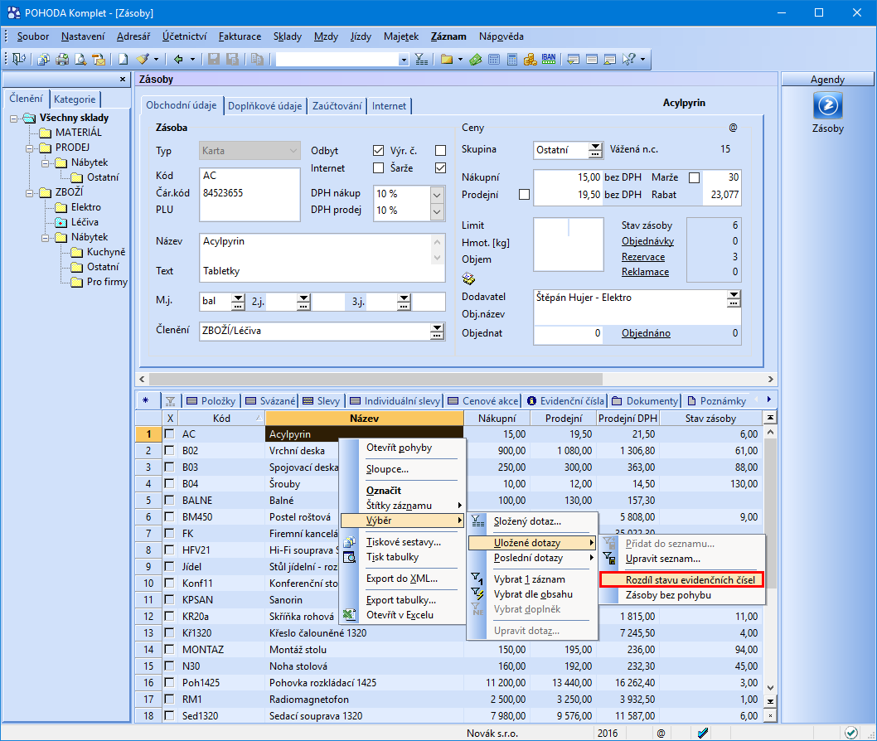877x741 pixels.
Task: Click the Agendy panel header
Action: click(827, 80)
